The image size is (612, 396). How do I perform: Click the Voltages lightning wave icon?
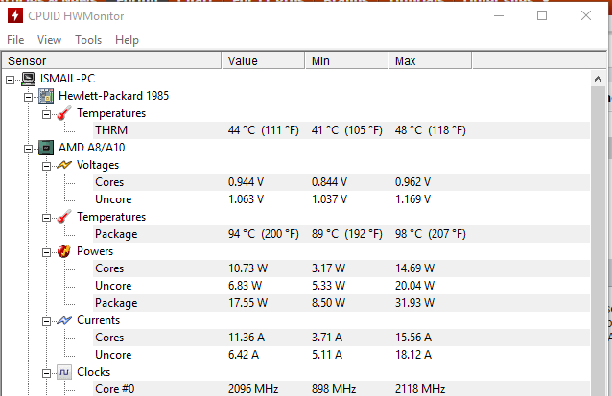[64, 165]
